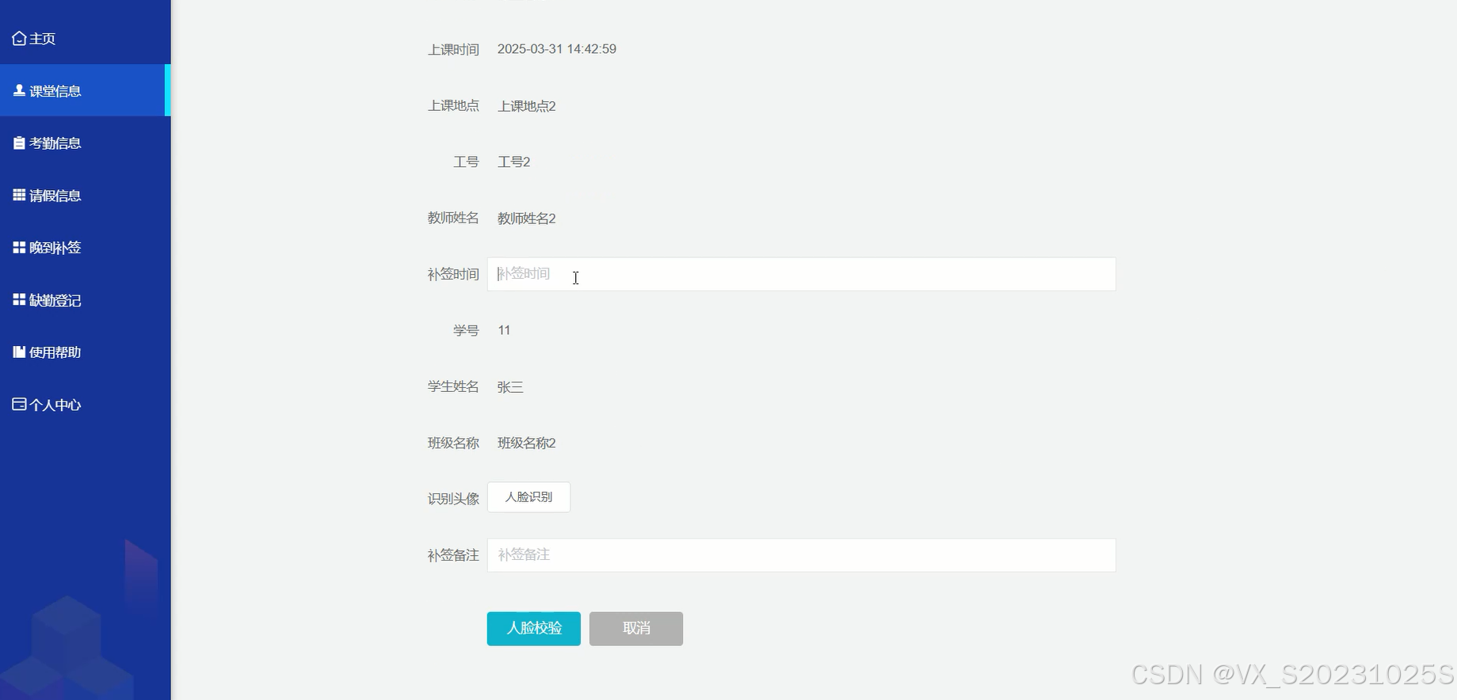Click the 工号2 value
This screenshot has height=700, width=1457.
pyautogui.click(x=514, y=162)
